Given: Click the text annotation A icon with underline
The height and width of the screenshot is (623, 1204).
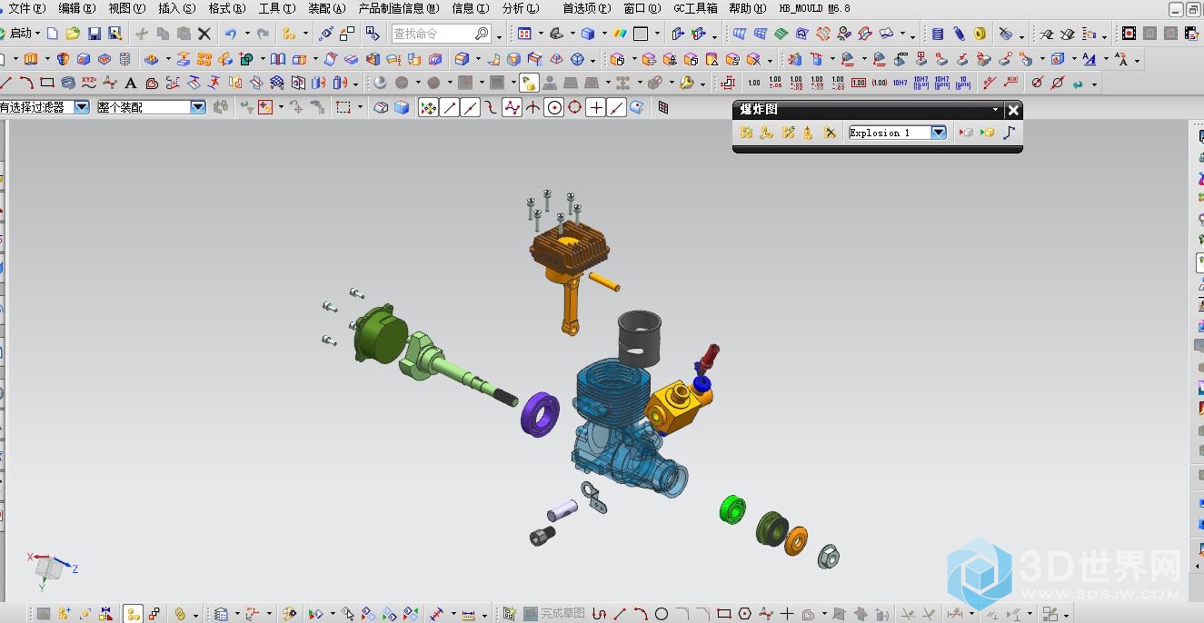Looking at the screenshot, I should (1090, 59).
